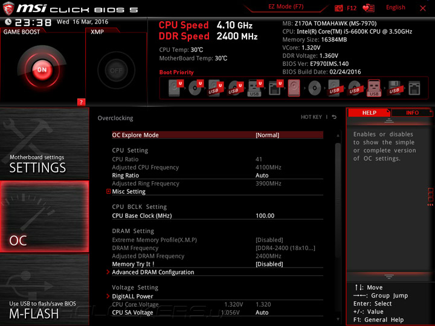Open favorites via the heart icon
Image resolution: width=435 pixels, height=326 pixels.
click(x=369, y=8)
